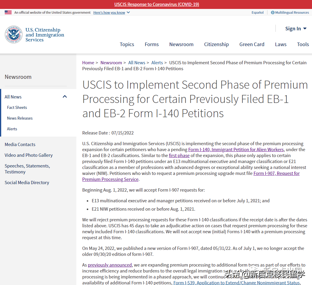Follow the "previously announced" link
Image resolution: width=312 pixels, height=285 pixels.
(110, 265)
